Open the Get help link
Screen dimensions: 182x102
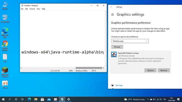coord(119,86)
